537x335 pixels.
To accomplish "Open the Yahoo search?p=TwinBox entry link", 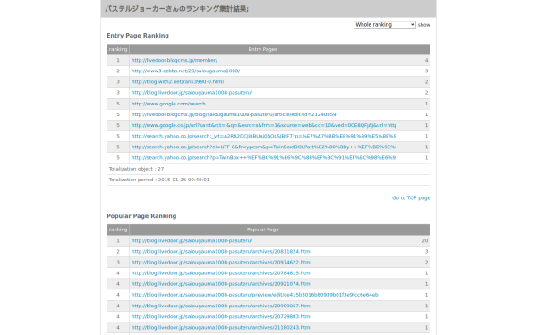I will point(264,158).
